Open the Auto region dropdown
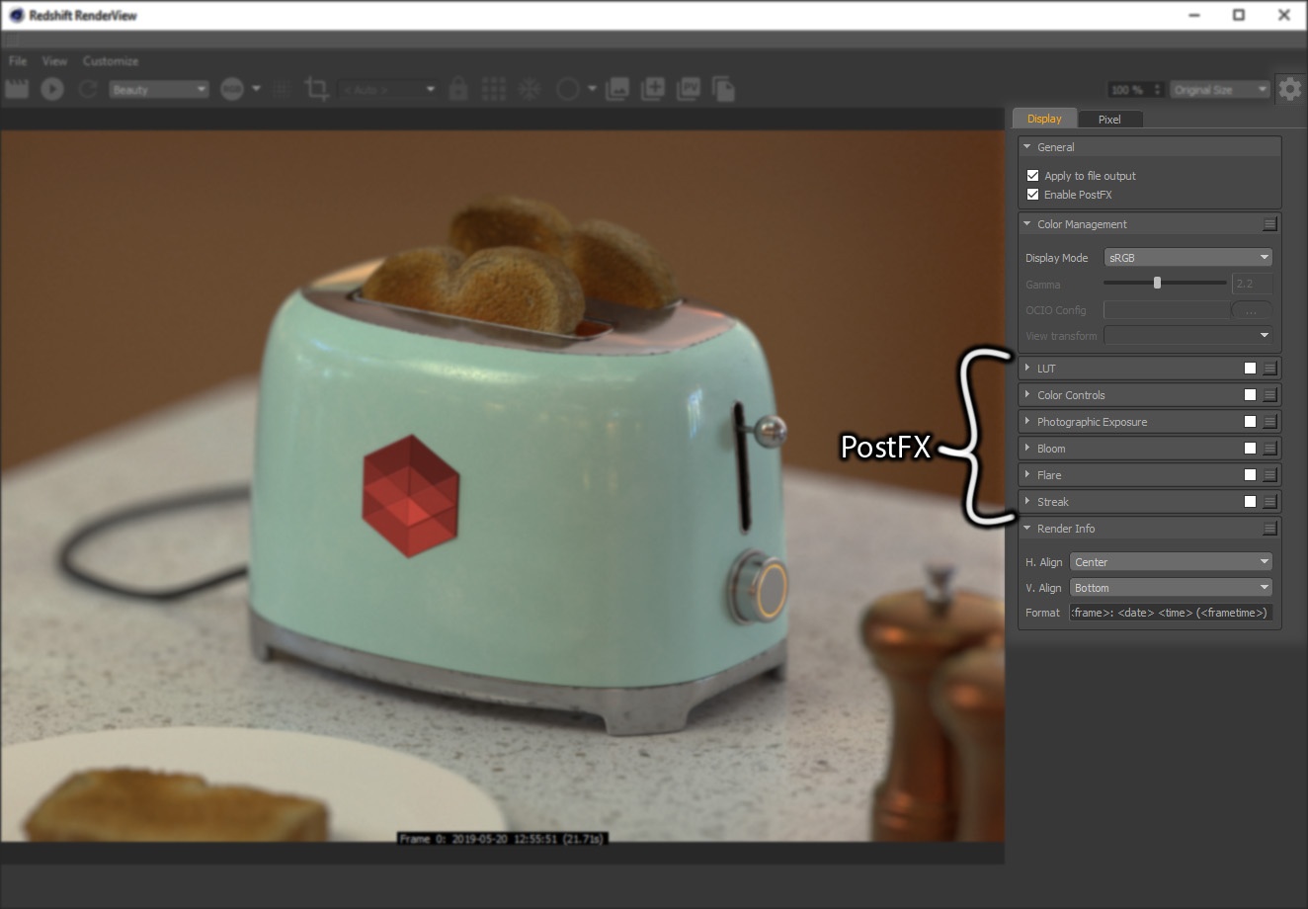Image resolution: width=1308 pixels, height=909 pixels. (x=387, y=89)
